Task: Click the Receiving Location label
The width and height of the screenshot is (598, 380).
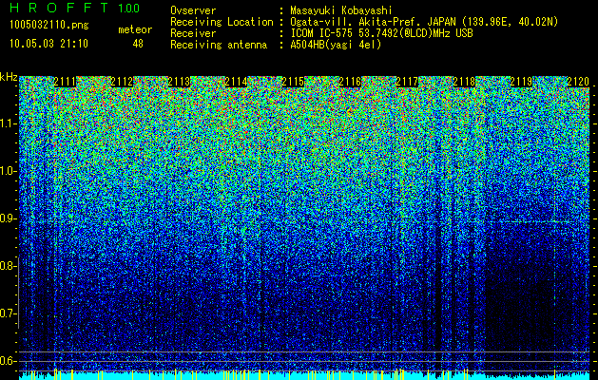Action: [222, 22]
